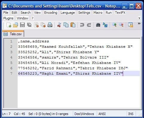Open the Language menu
This screenshot has height=118, width=144.
click(x=68, y=13)
